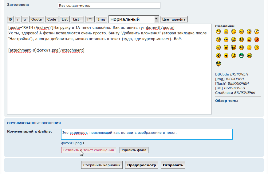Screen dimensions: 268x174
Task: Open the BBCode help link
Action: click(222, 74)
